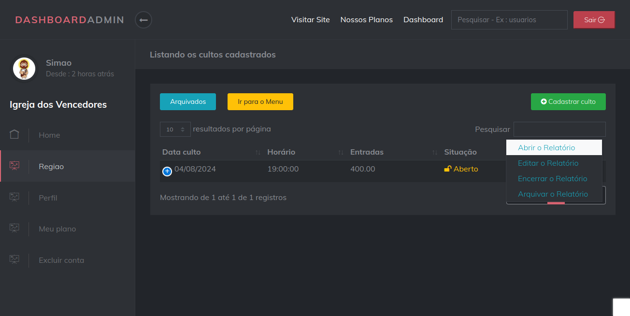Click the Perfil sidebar icon
This screenshot has height=316, width=630.
tap(14, 198)
